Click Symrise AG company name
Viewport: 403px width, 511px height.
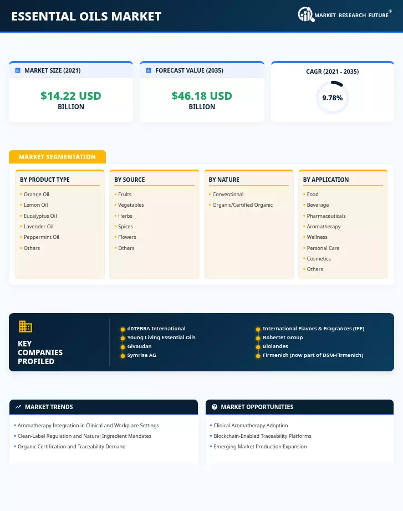[x=141, y=355]
